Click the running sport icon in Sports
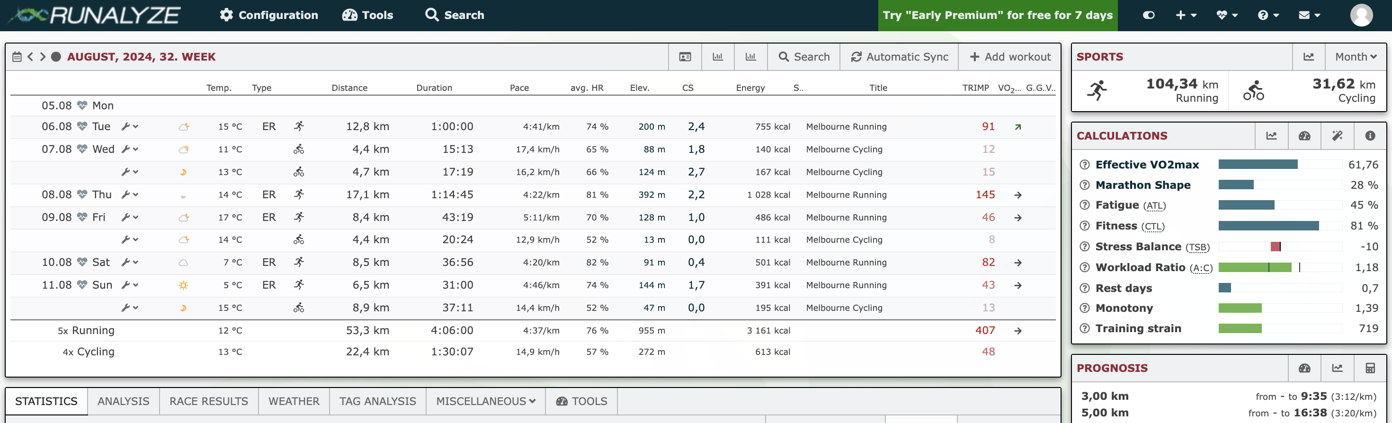The image size is (1392, 423). 1097,90
